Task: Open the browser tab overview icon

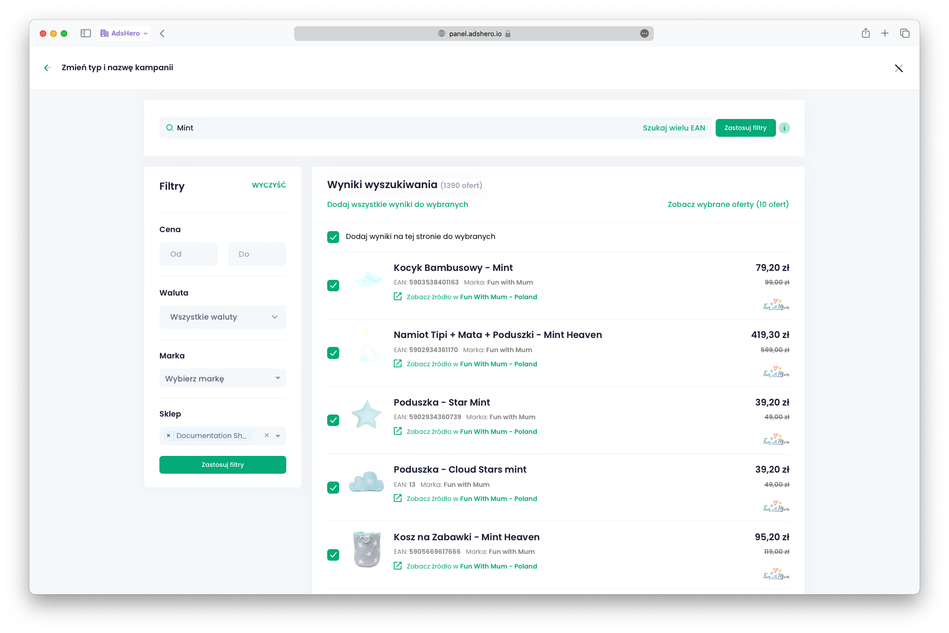Action: coord(905,34)
